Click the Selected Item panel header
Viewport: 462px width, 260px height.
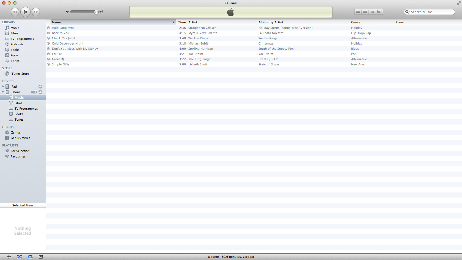[23, 205]
